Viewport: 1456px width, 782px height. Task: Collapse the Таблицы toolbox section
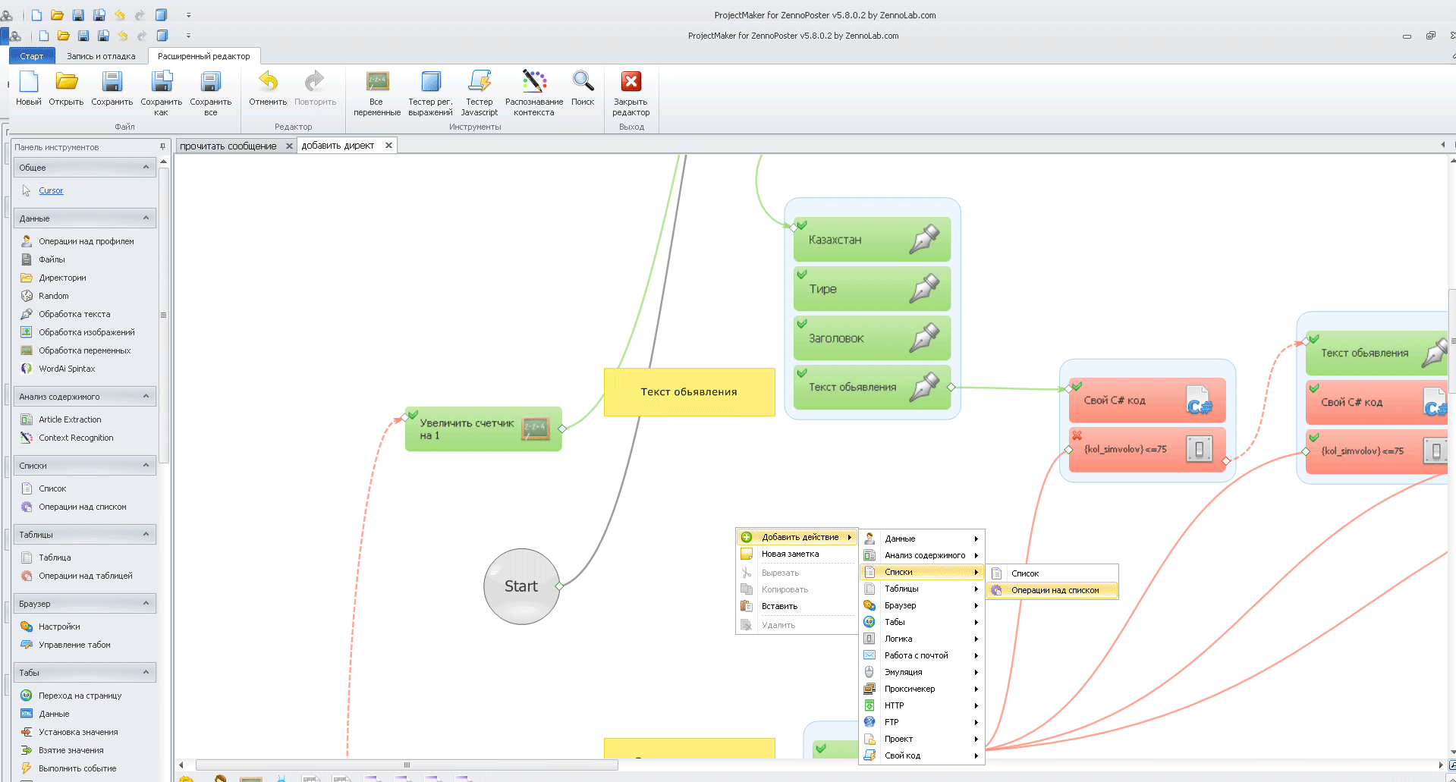146,534
